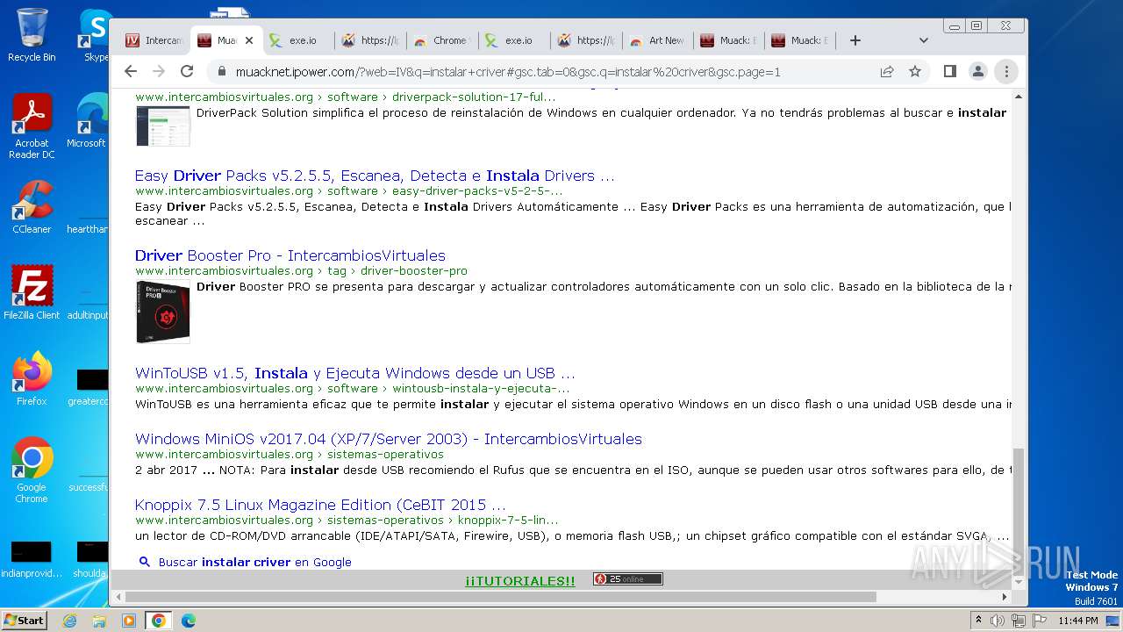Click Buscar instalar criver en Google
The height and width of the screenshot is (632, 1123).
[x=255, y=562]
